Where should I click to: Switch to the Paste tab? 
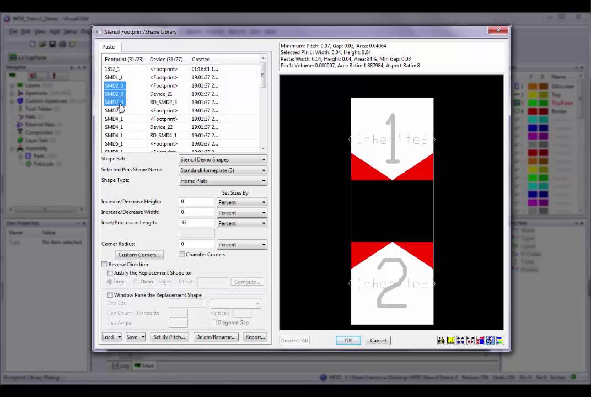[x=109, y=47]
